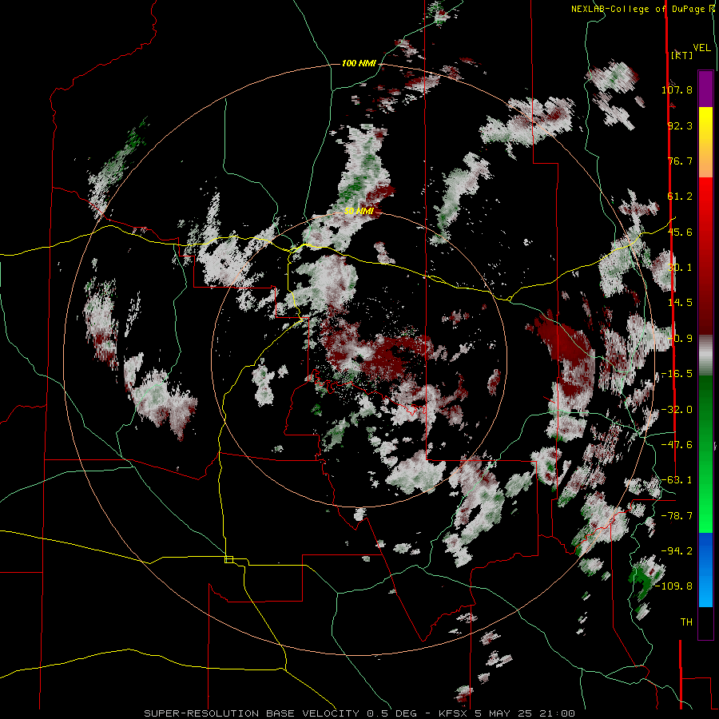Viewport: 719px width, 719px height.
Task: Click the 76.7 velocity legend value
Action: [680, 161]
